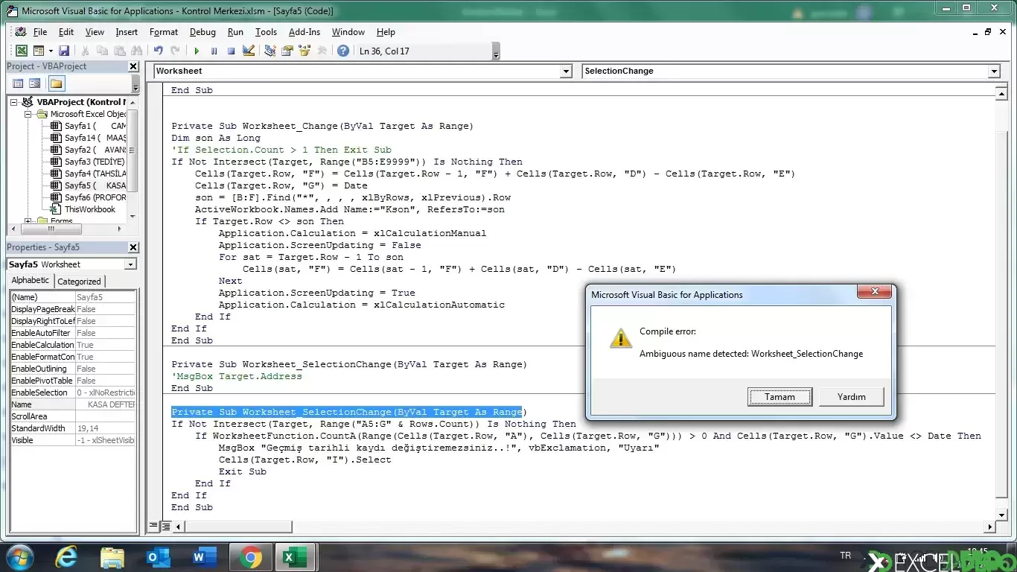Click the Reset stop icon

tap(231, 51)
